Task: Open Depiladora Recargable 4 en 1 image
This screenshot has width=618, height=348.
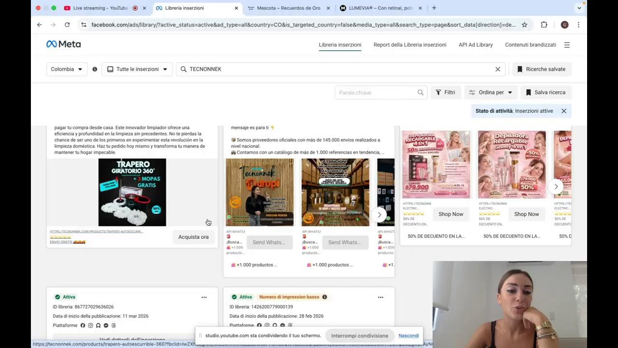Action: point(436,164)
